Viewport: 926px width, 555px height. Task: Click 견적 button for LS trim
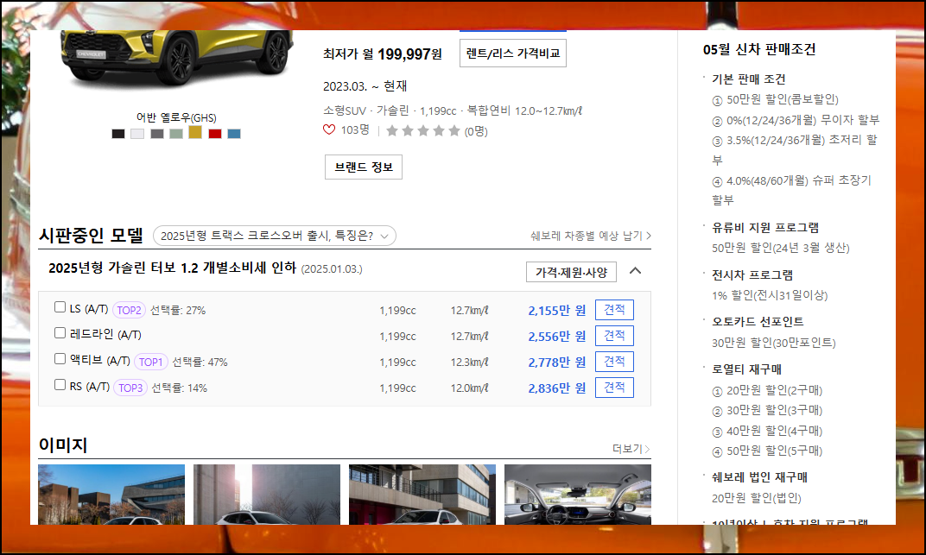pos(614,310)
